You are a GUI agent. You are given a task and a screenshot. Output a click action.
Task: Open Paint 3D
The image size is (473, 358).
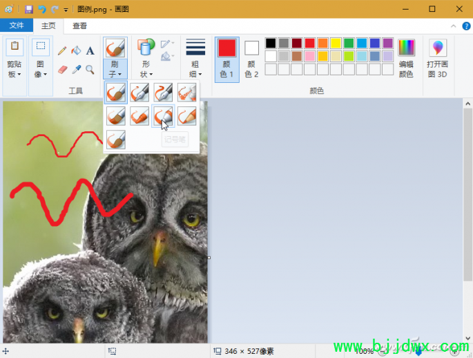[437, 58]
